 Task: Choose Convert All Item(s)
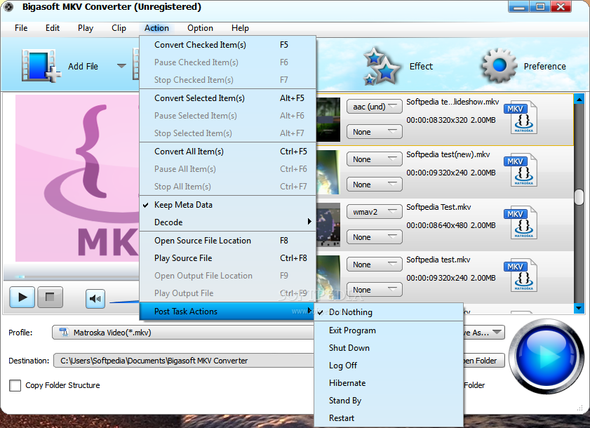(x=227, y=152)
